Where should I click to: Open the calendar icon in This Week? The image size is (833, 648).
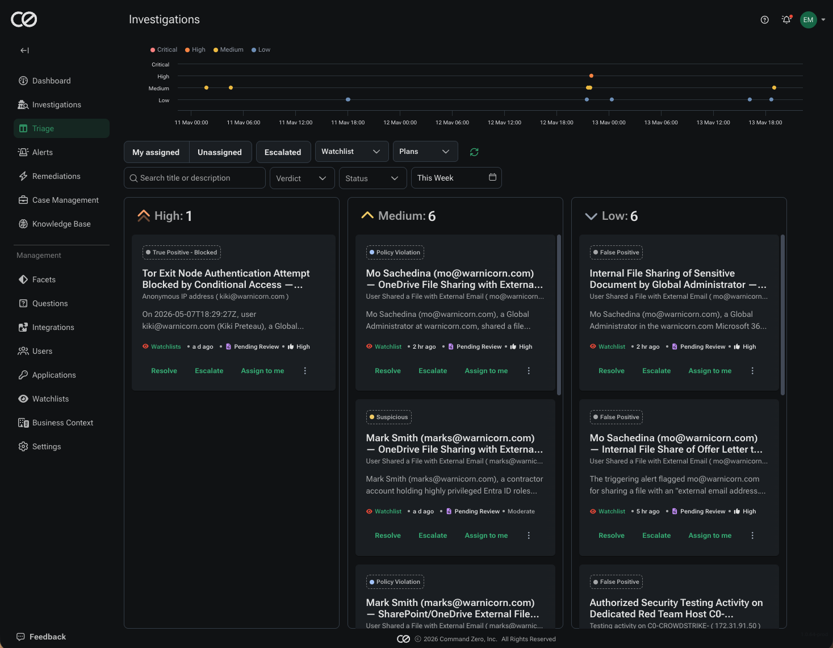492,177
